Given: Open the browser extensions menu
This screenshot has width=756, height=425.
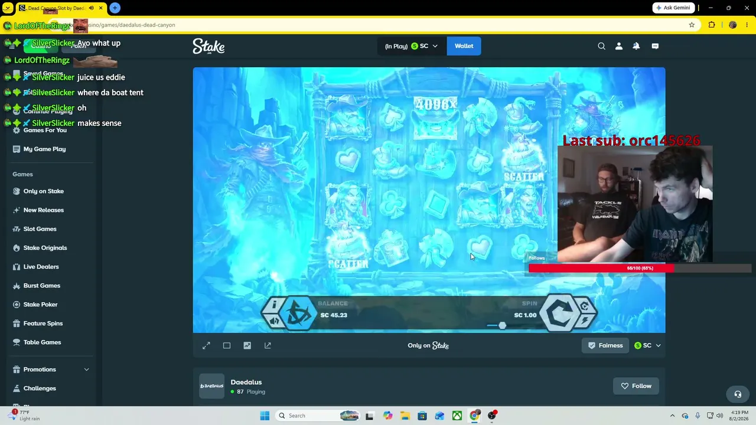Looking at the screenshot, I should tap(712, 25).
